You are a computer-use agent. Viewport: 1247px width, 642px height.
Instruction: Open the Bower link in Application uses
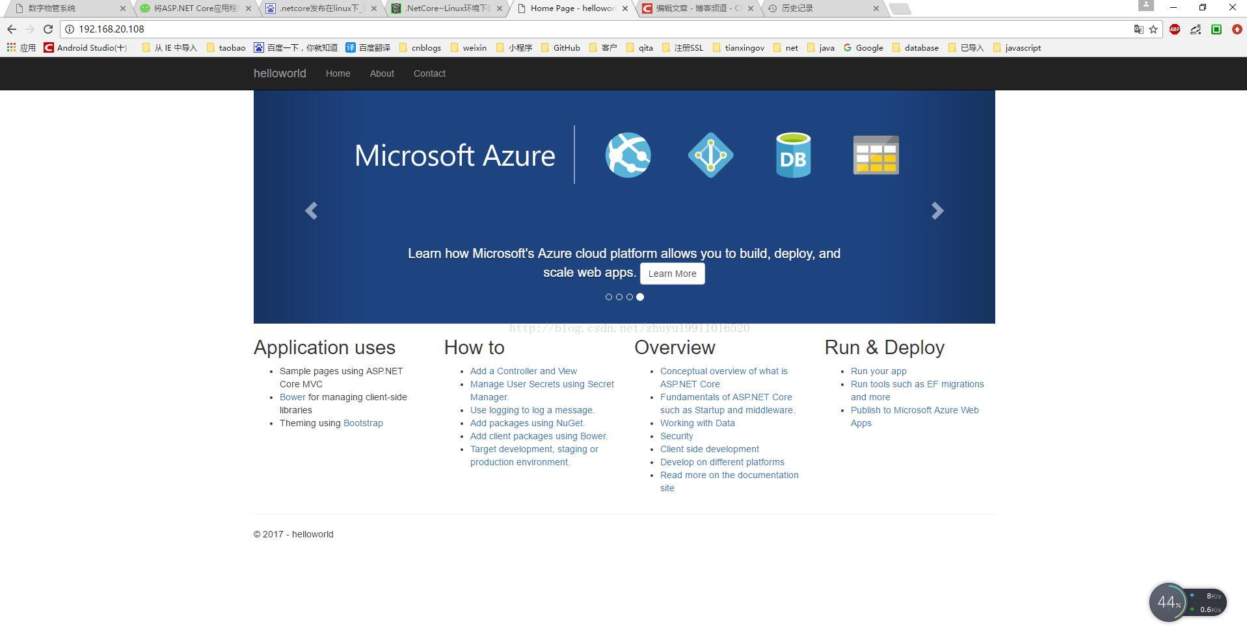(292, 397)
